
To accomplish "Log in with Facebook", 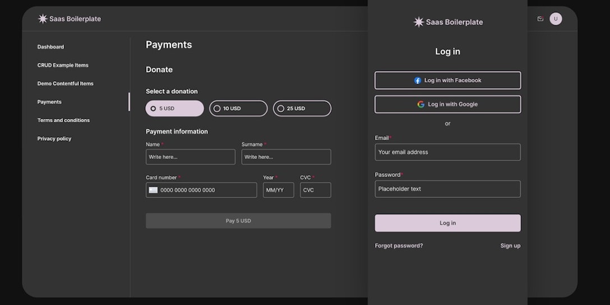I will tap(447, 80).
